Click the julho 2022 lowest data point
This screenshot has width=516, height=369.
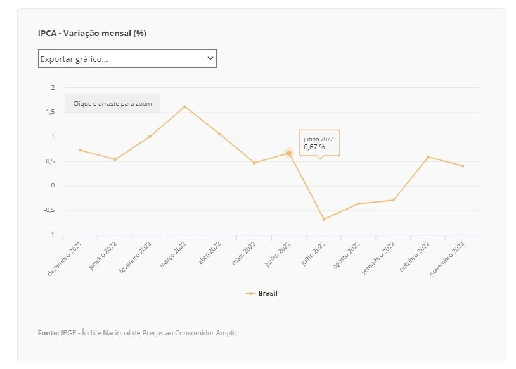click(x=324, y=219)
